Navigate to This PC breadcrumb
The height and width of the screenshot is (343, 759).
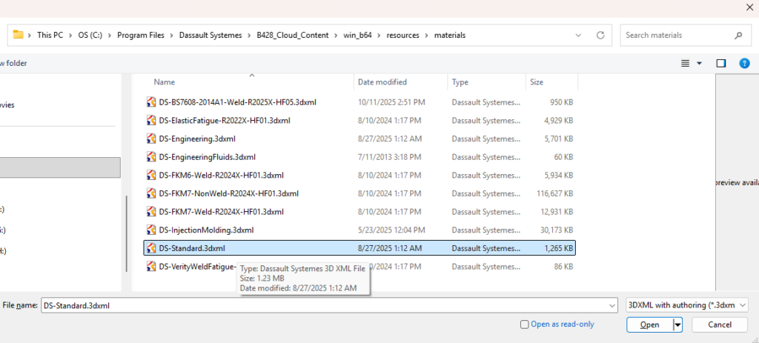(x=50, y=36)
